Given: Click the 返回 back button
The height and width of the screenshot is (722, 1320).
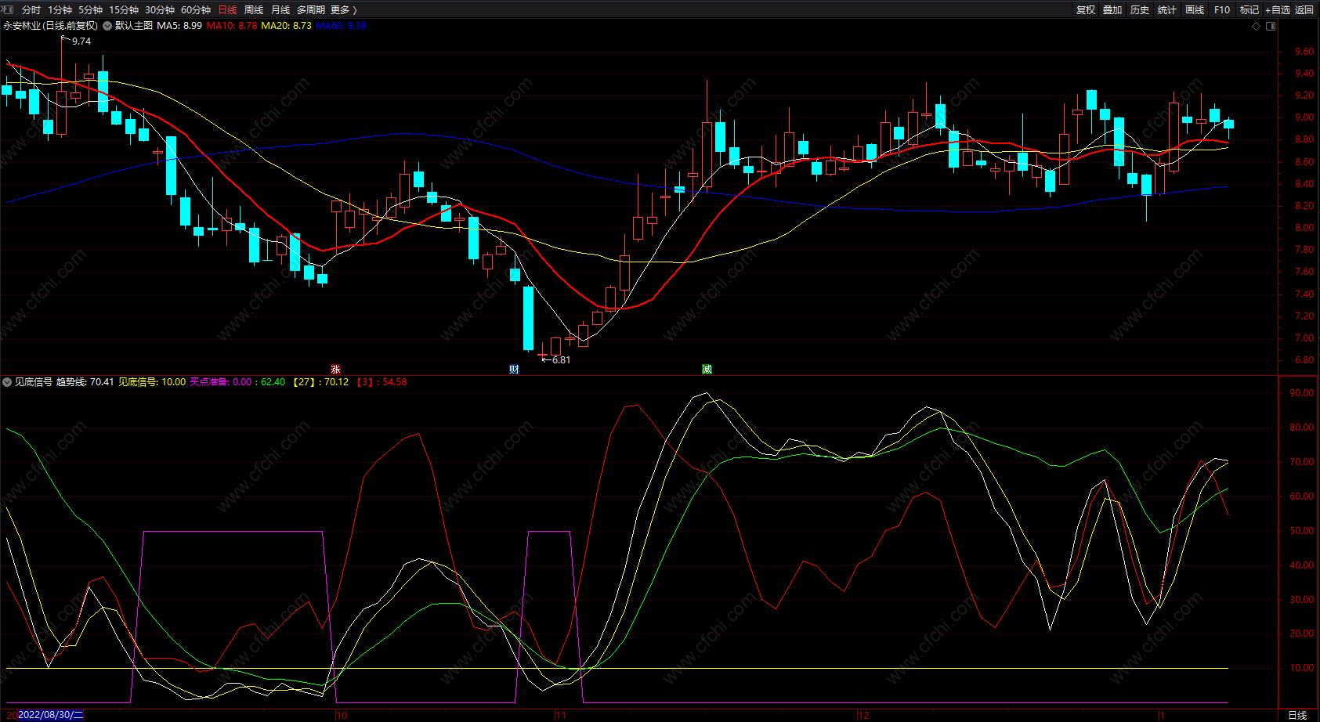Looking at the screenshot, I should click(x=1304, y=10).
